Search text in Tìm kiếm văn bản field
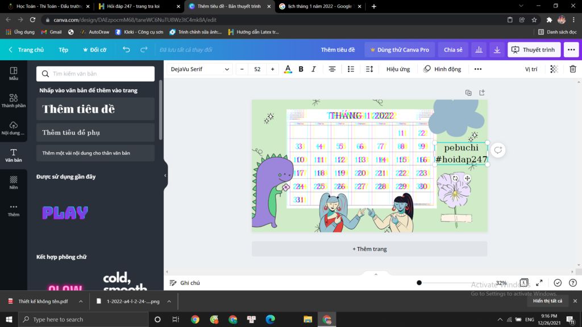This screenshot has height=327, width=582. point(95,74)
